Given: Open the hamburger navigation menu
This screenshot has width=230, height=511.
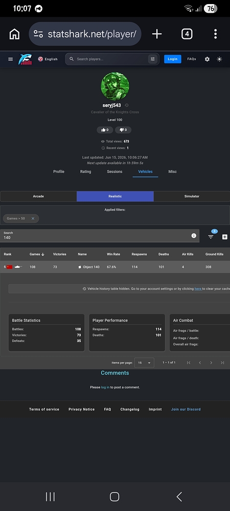Looking at the screenshot, I should [10, 59].
